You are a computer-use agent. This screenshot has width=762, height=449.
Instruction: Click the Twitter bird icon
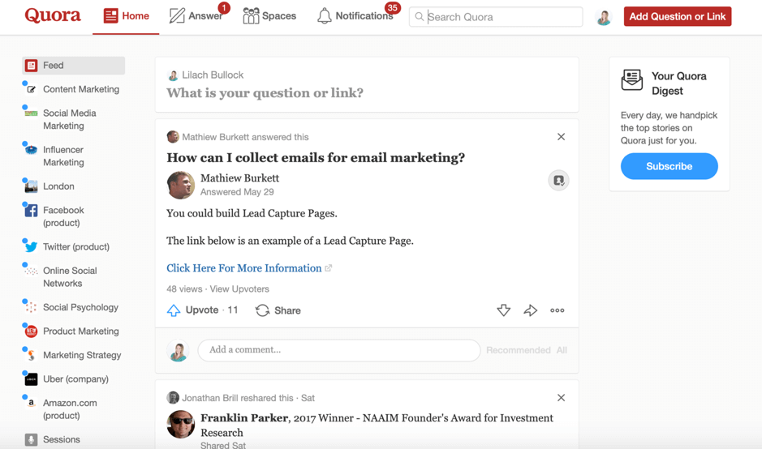pos(31,246)
